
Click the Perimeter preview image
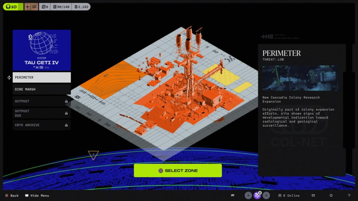coord(300,78)
